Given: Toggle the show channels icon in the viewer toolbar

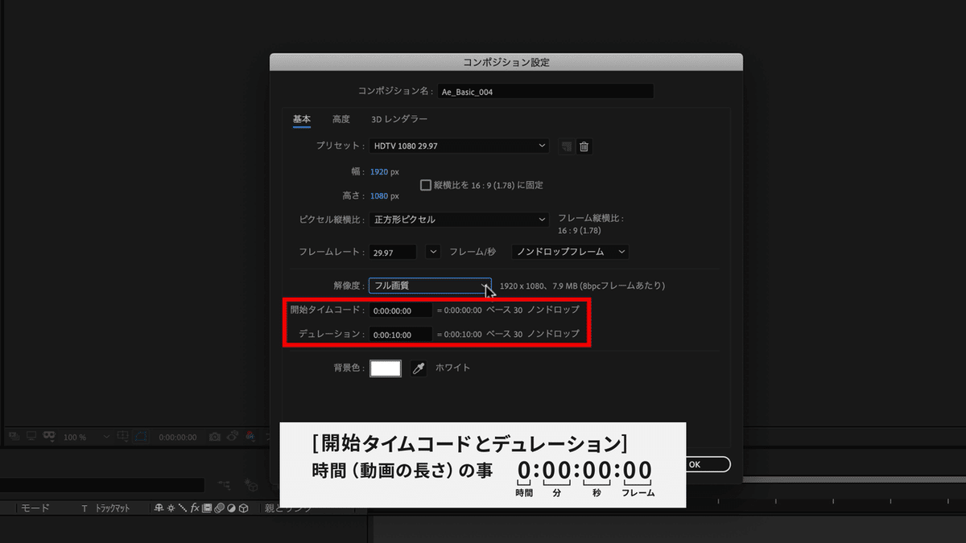Looking at the screenshot, I should coord(249,435).
